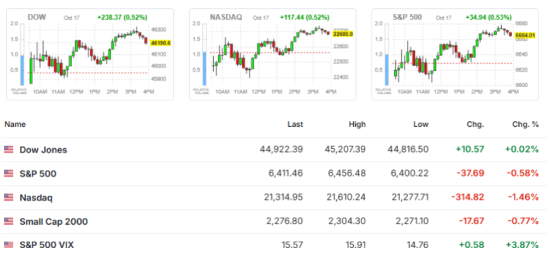Select the flag icon beside Small Cap 2000
This screenshot has width=548, height=267.
tap(9, 222)
